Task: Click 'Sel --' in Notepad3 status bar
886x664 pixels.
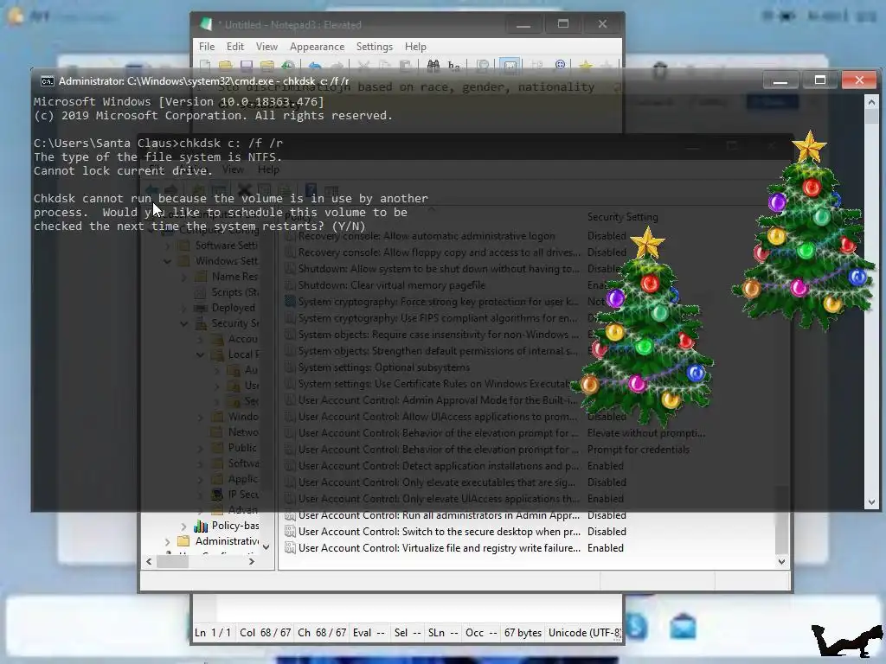Action: (408, 632)
